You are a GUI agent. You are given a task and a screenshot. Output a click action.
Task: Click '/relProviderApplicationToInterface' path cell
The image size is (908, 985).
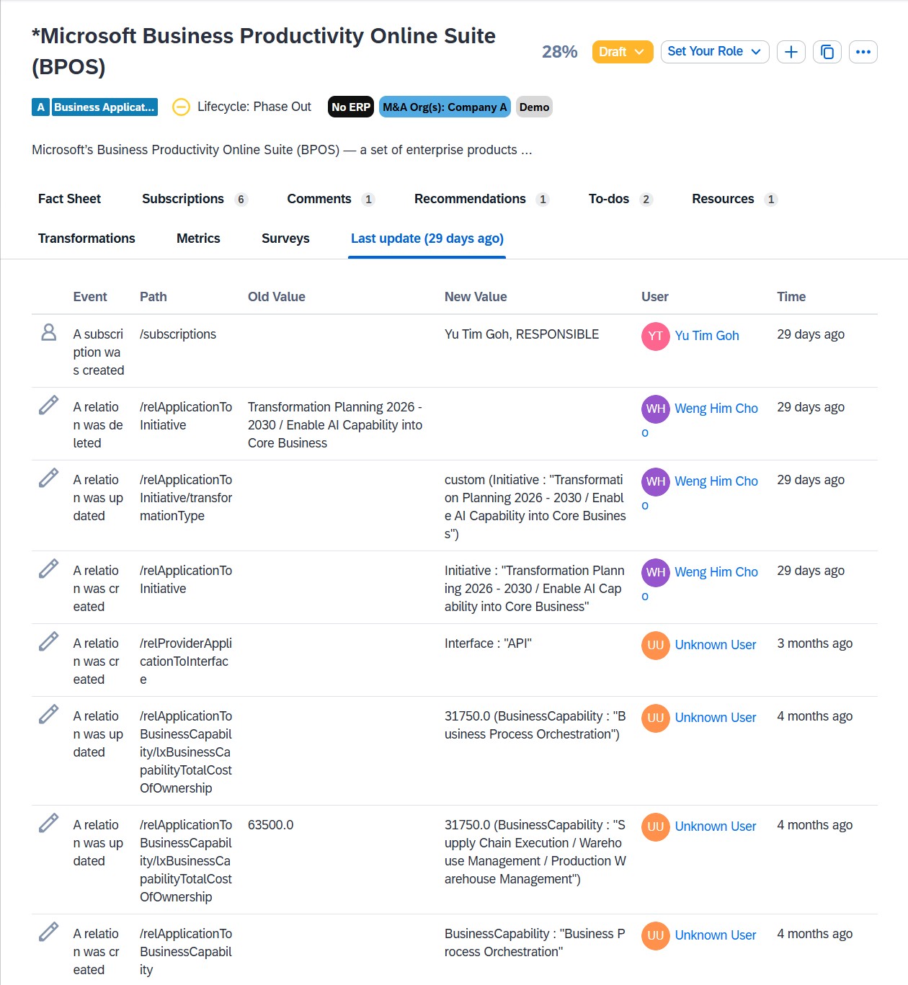click(x=186, y=661)
